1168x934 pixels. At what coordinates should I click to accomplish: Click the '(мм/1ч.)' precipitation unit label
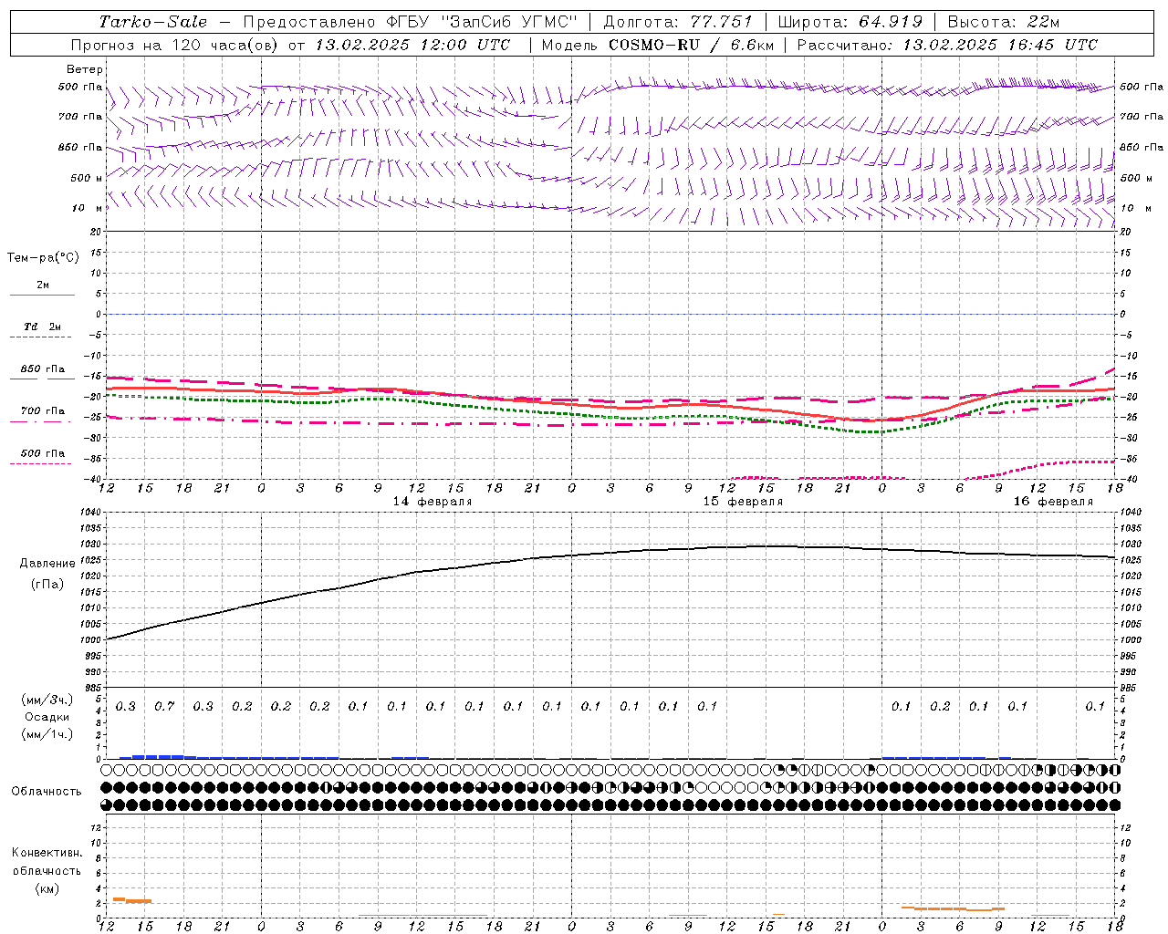47,734
